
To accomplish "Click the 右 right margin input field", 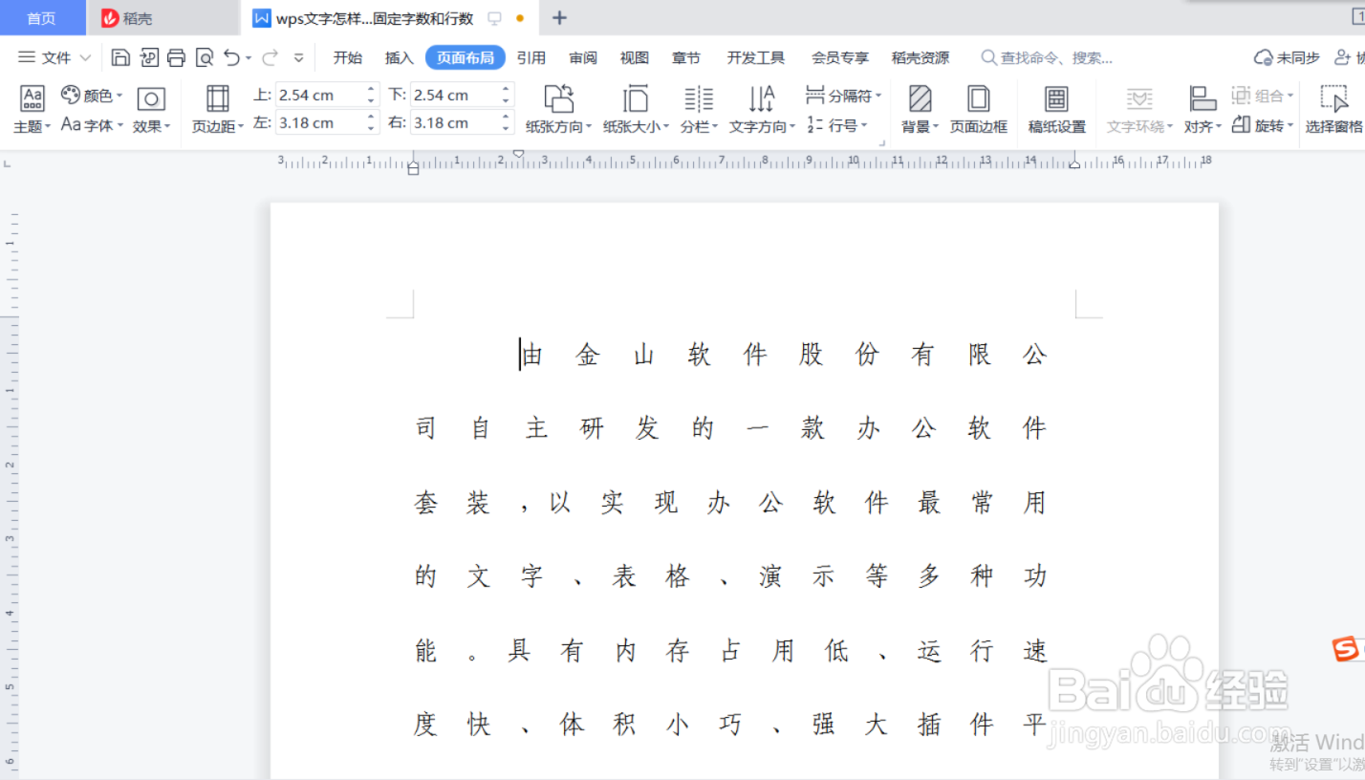I will point(455,122).
